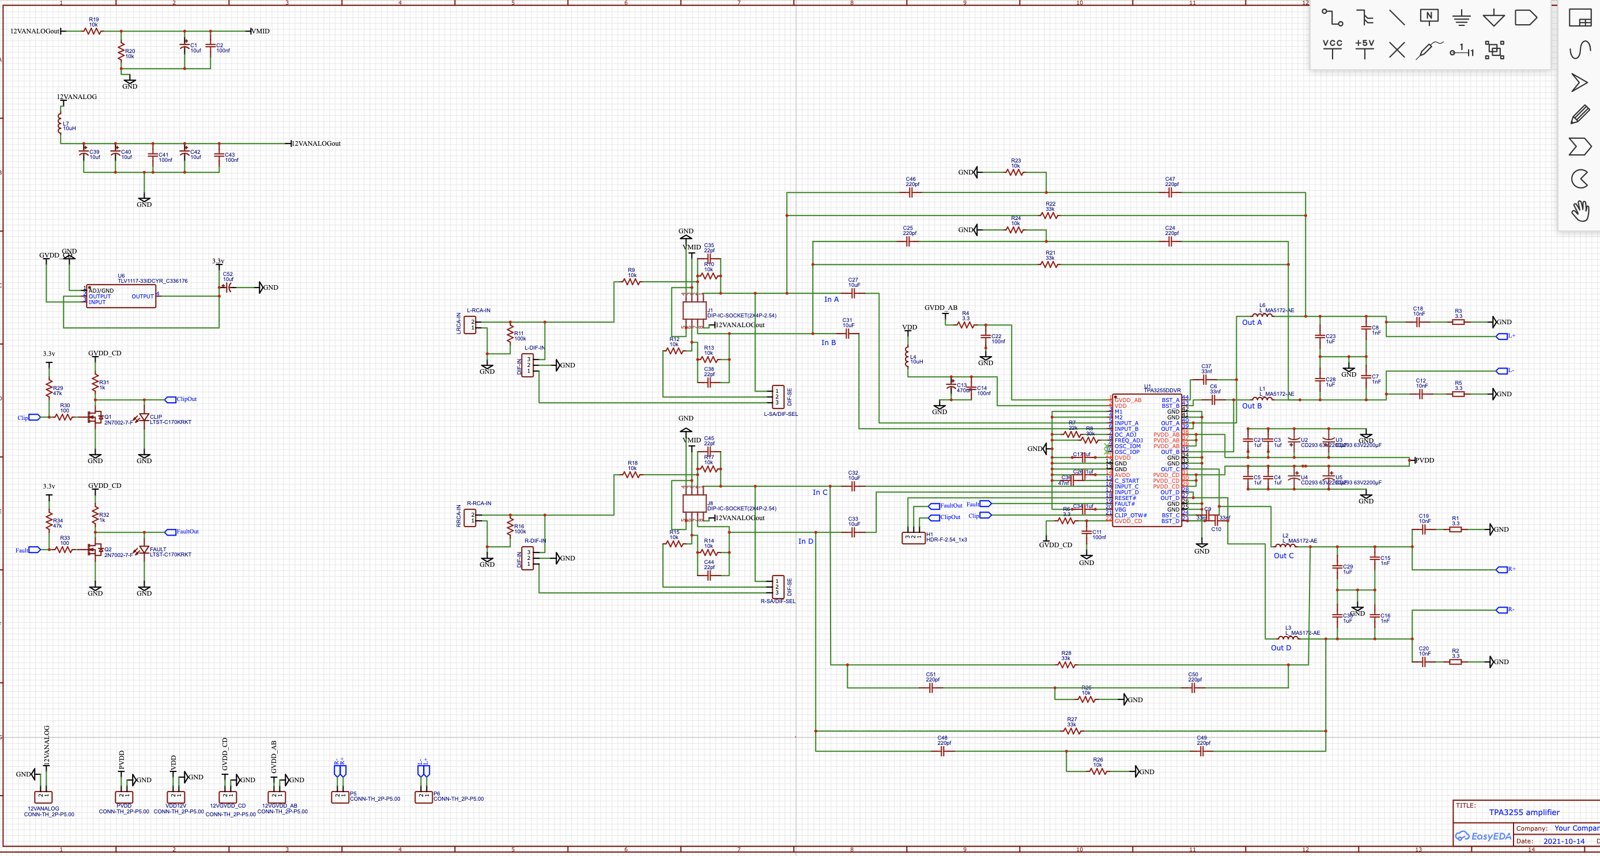Select the 'Out C' text label
Image resolution: width=1600 pixels, height=856 pixels.
point(1283,555)
